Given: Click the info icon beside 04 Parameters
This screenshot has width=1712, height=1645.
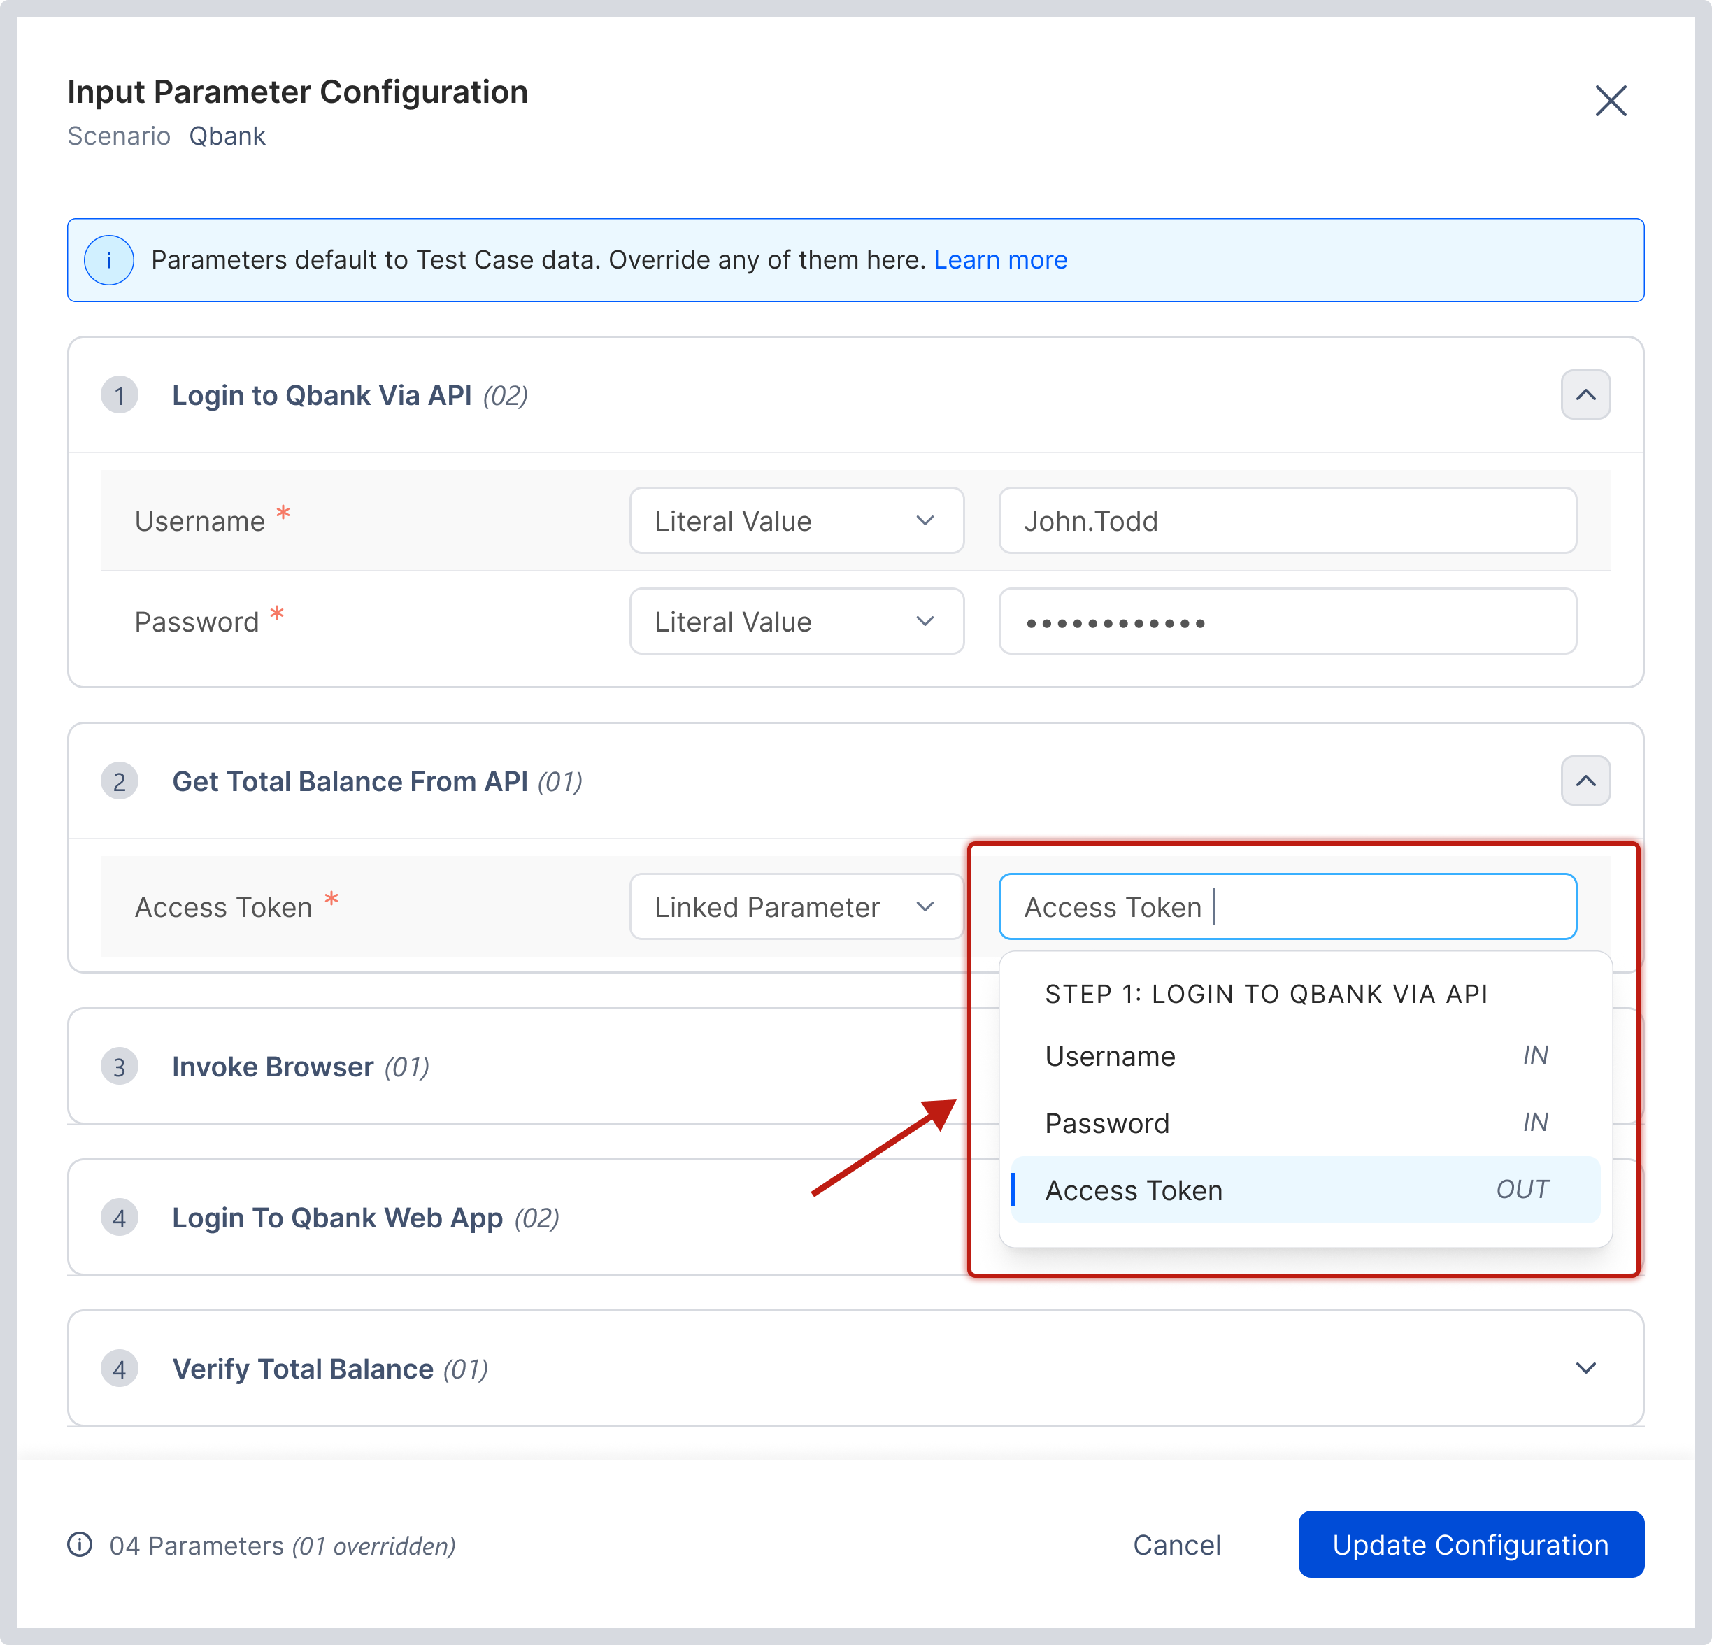Looking at the screenshot, I should [80, 1544].
